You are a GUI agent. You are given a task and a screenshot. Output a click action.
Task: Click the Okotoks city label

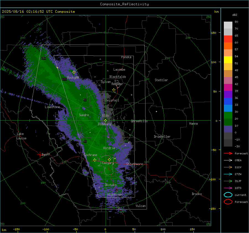point(111,185)
